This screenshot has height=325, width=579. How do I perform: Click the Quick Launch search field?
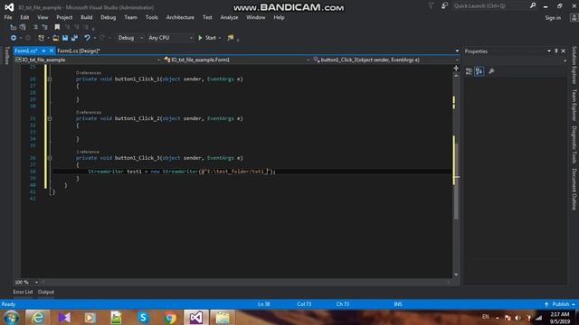(x=489, y=5)
